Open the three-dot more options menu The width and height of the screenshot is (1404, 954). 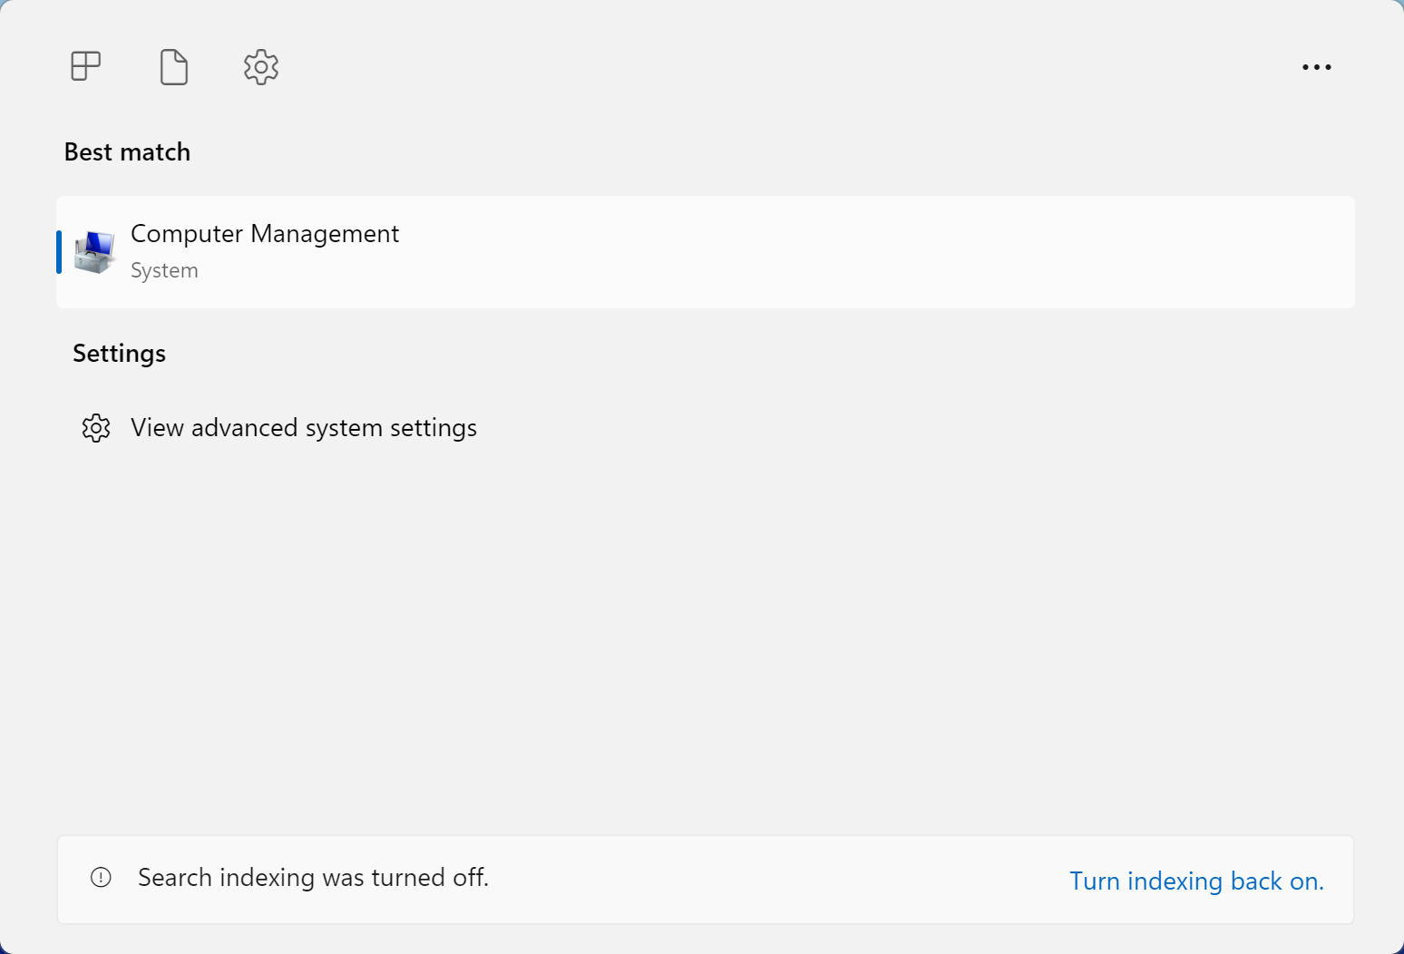[x=1316, y=67]
